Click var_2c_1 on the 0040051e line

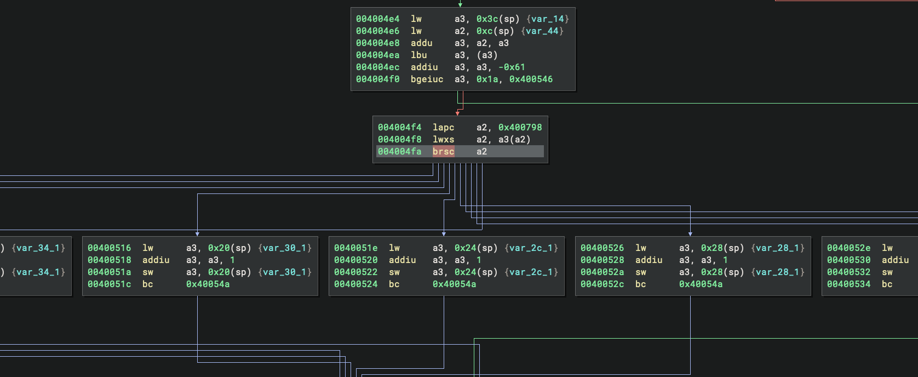(x=531, y=248)
